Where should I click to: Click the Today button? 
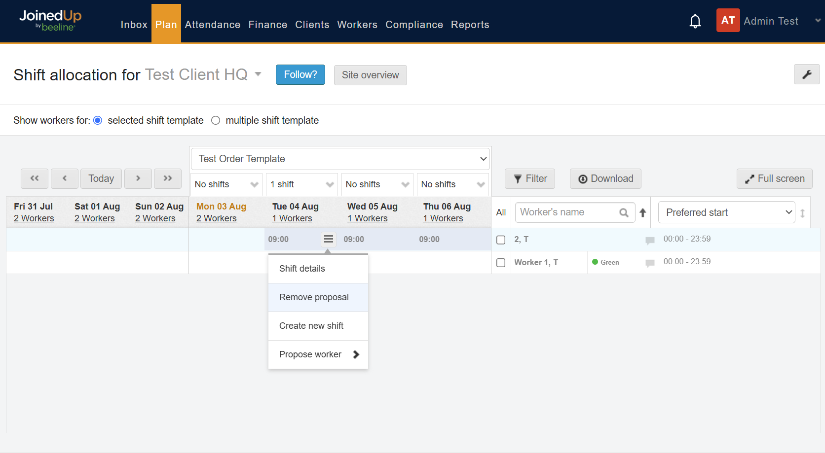(101, 178)
